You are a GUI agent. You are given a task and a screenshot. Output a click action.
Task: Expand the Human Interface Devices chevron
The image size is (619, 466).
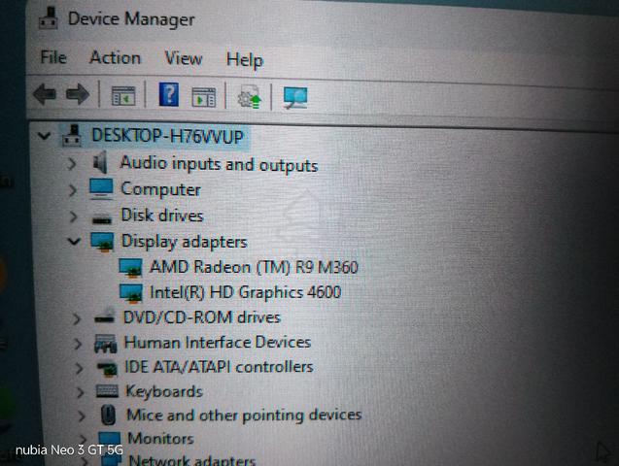click(x=78, y=344)
